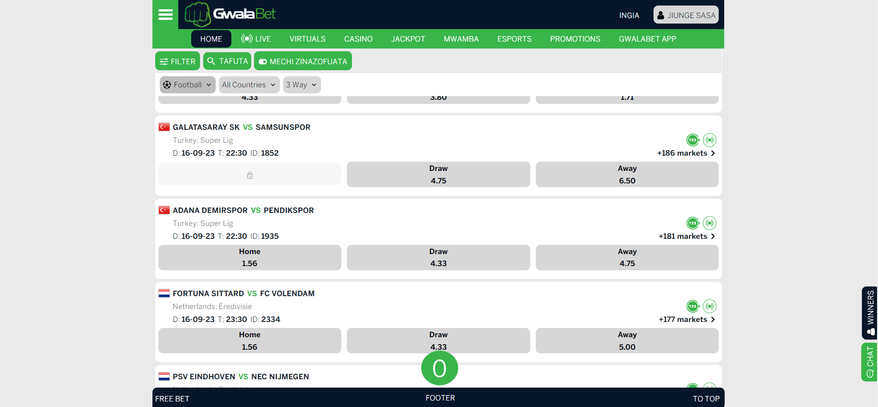
Task: Click the match ID 2334 text
Action: 266,319
